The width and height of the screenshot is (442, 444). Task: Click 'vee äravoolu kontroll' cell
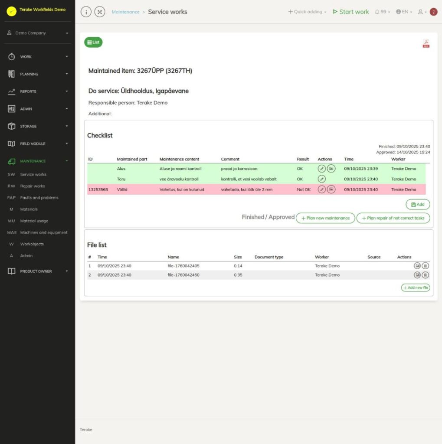coord(179,179)
